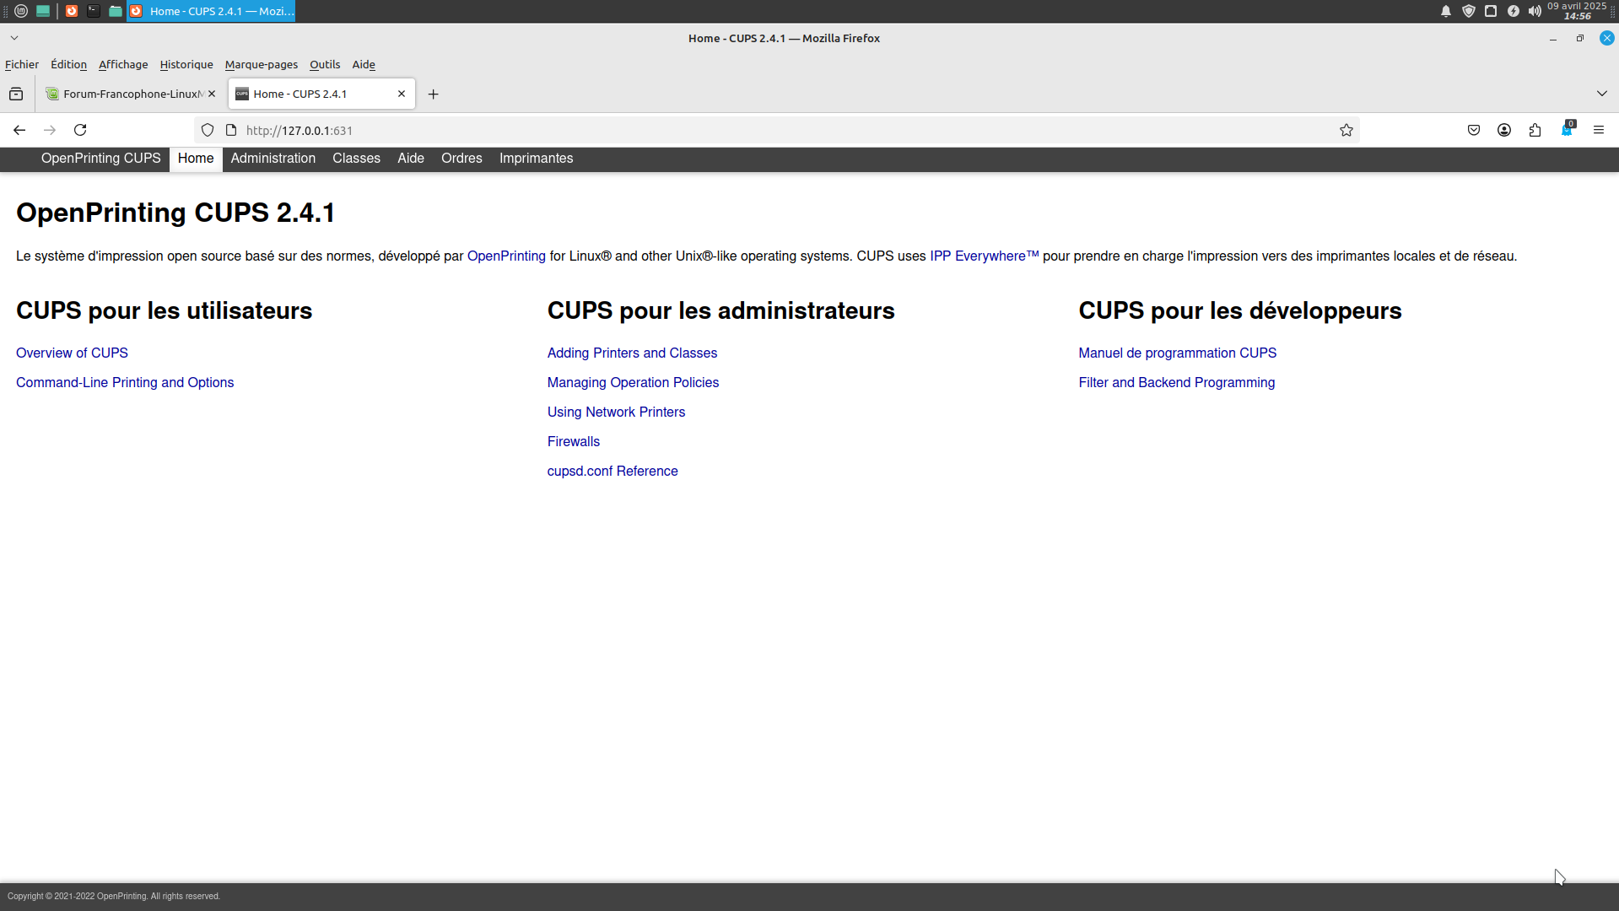
Task: Open the Historique menu
Action: (x=186, y=64)
